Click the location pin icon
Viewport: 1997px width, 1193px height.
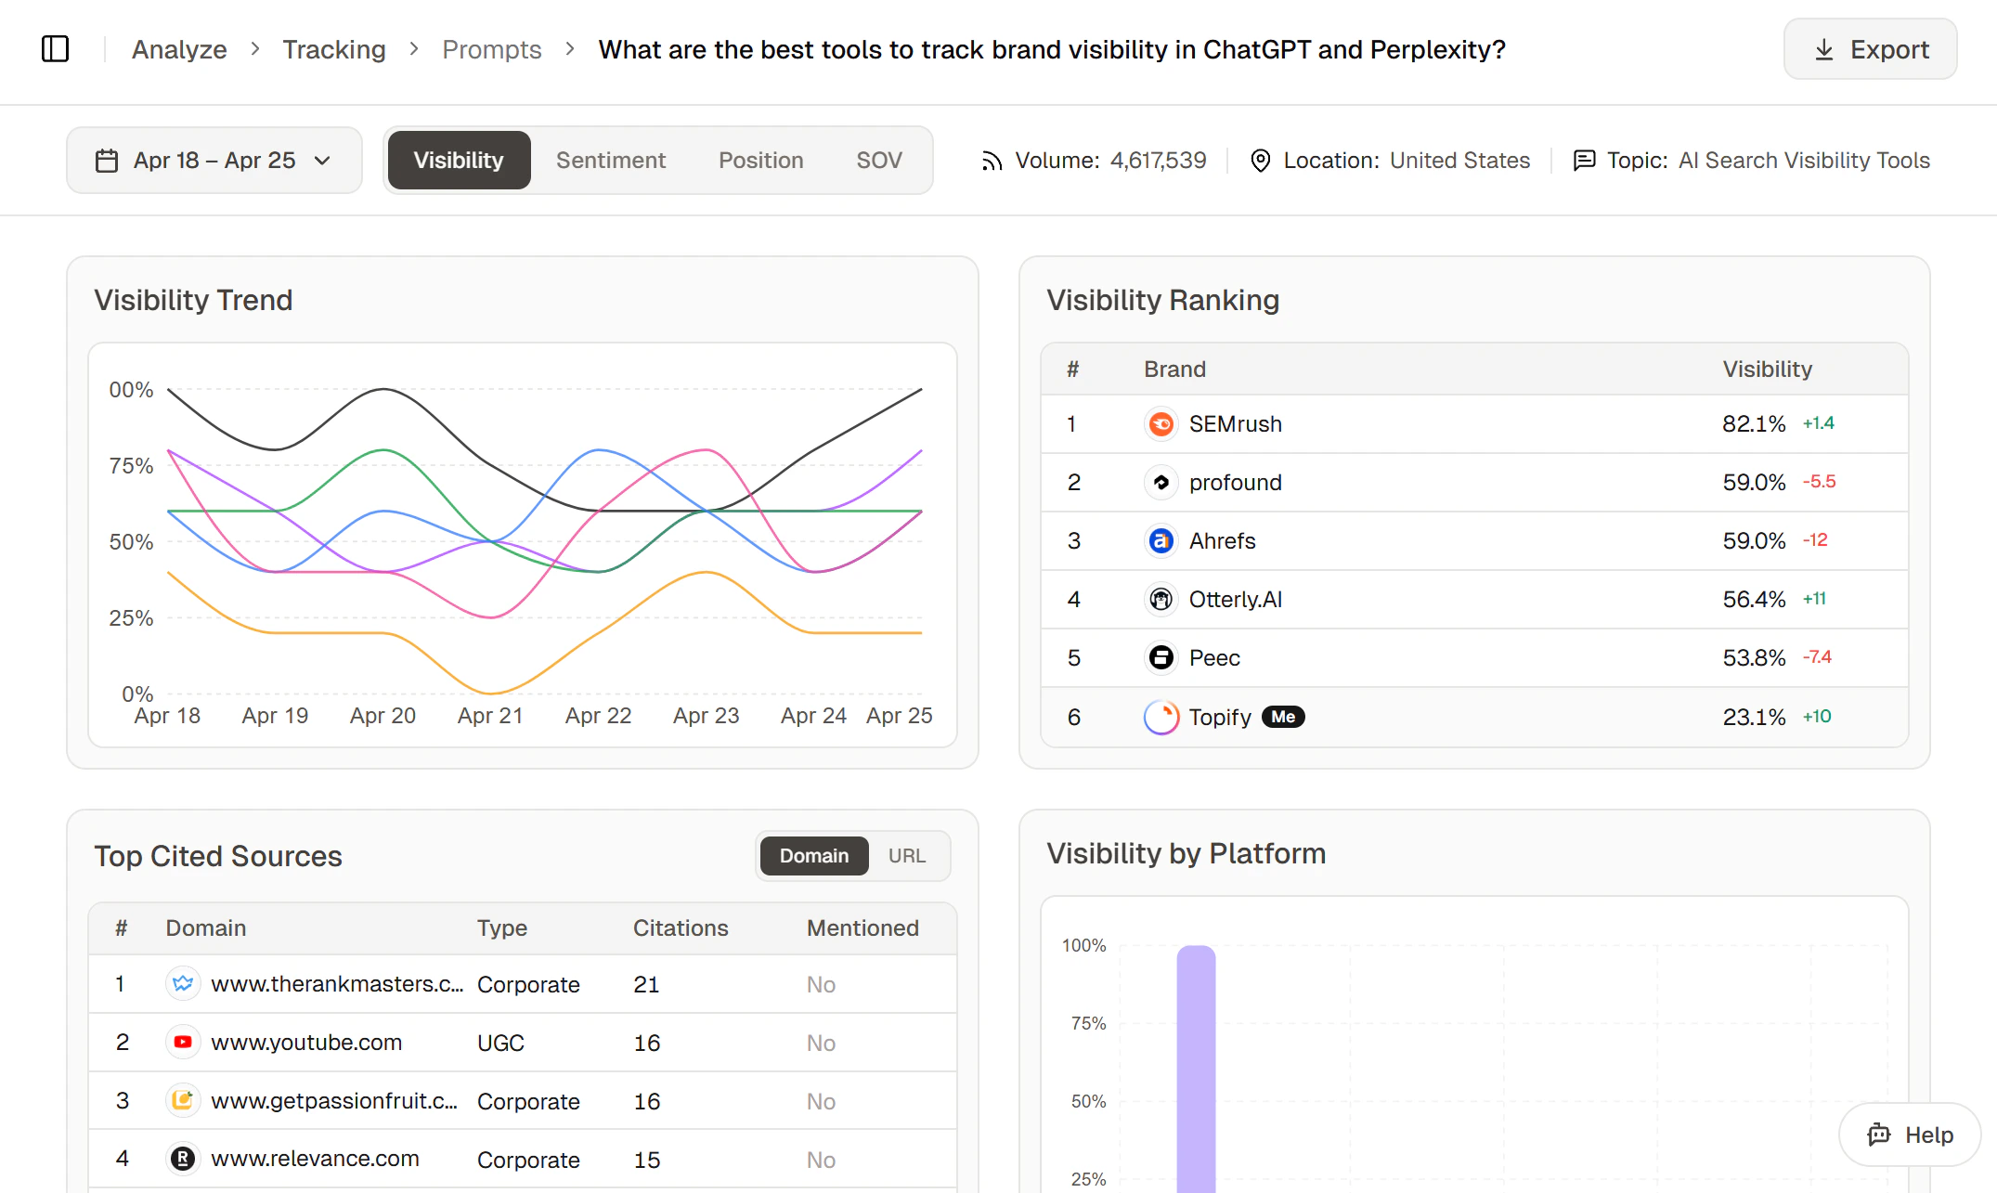(1260, 161)
